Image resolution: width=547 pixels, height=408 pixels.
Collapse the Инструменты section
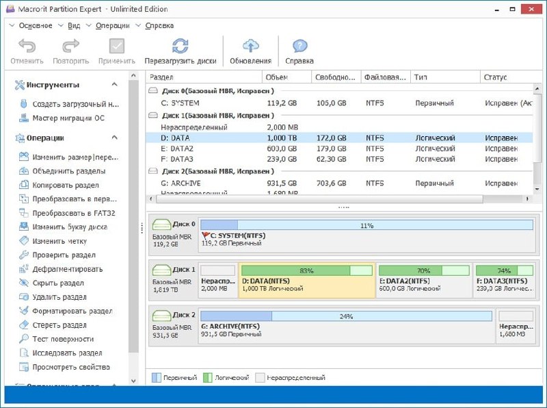click(114, 85)
